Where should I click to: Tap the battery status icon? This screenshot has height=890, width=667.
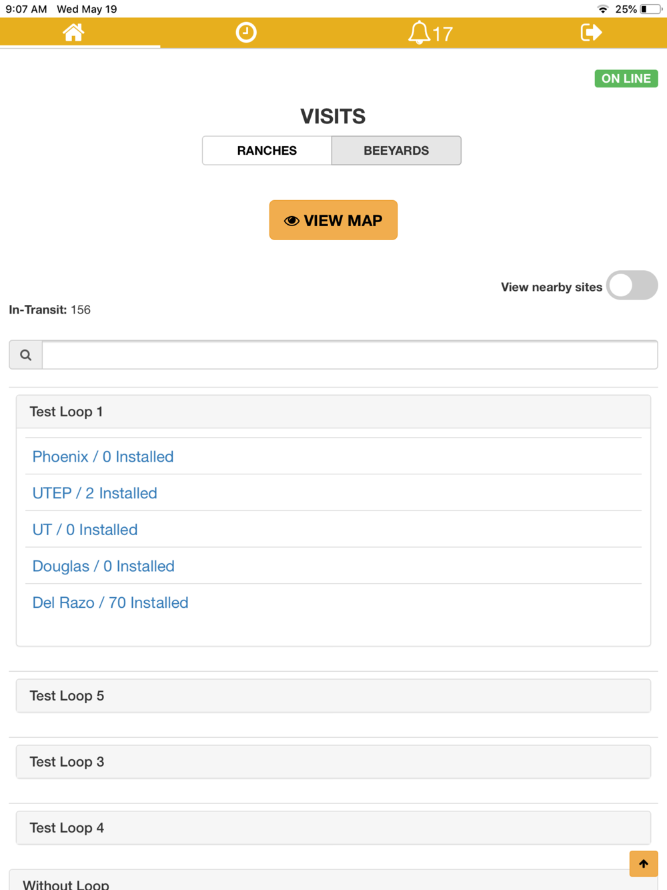click(651, 9)
